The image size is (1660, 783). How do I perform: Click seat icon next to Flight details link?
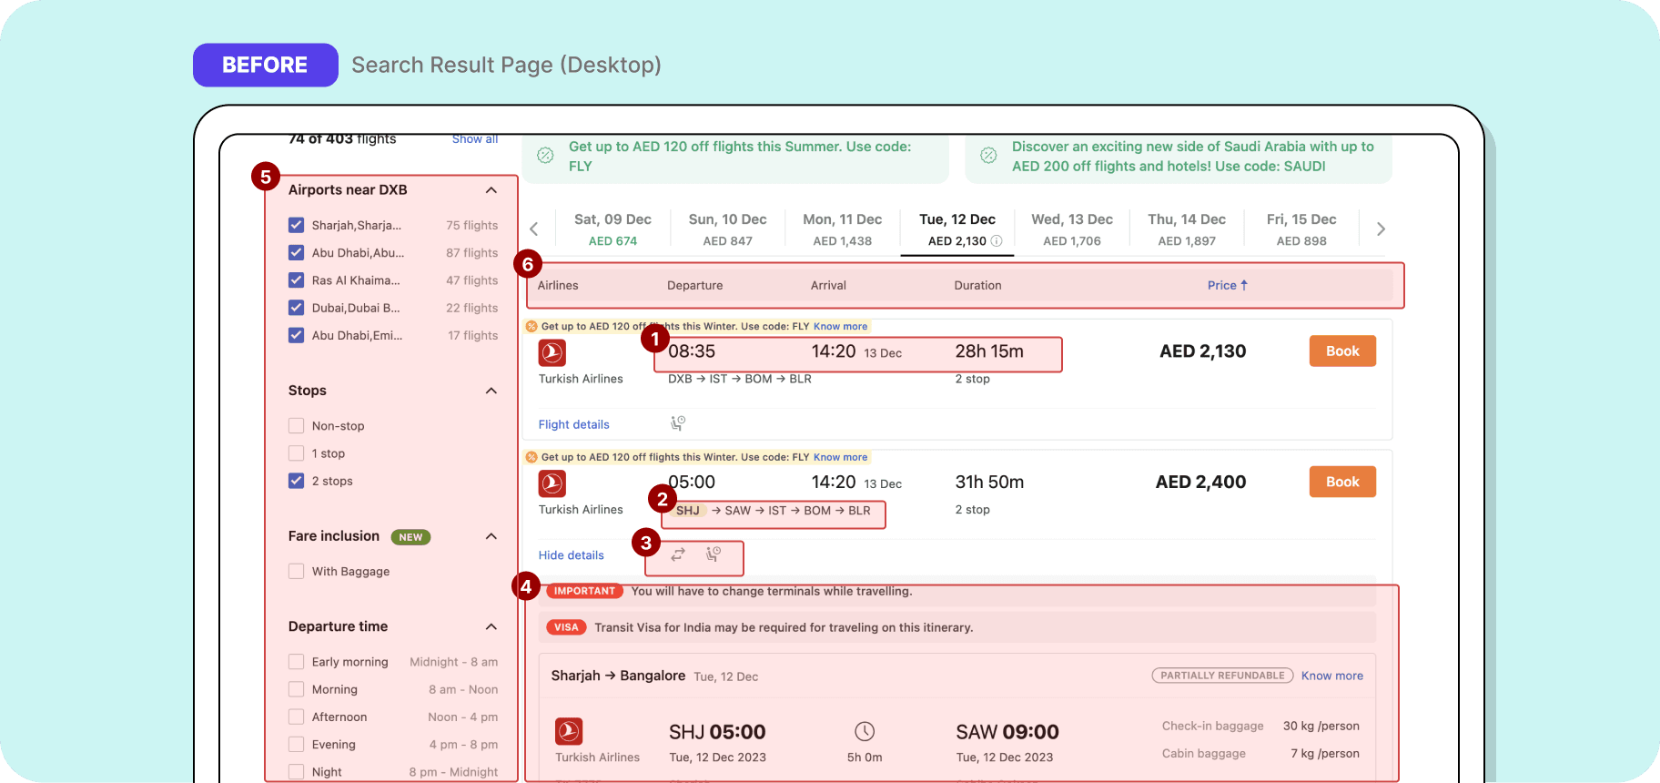click(x=678, y=423)
